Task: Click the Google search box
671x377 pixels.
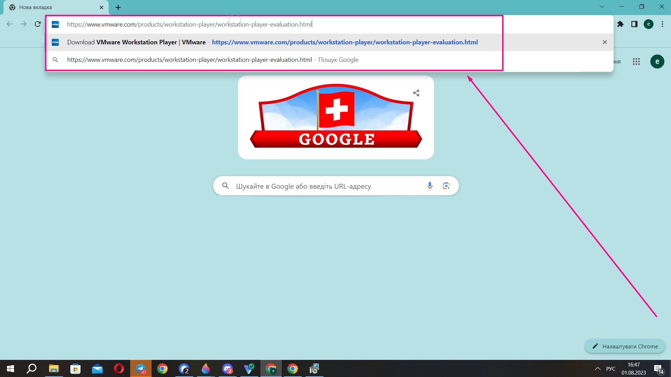Action: (336, 186)
